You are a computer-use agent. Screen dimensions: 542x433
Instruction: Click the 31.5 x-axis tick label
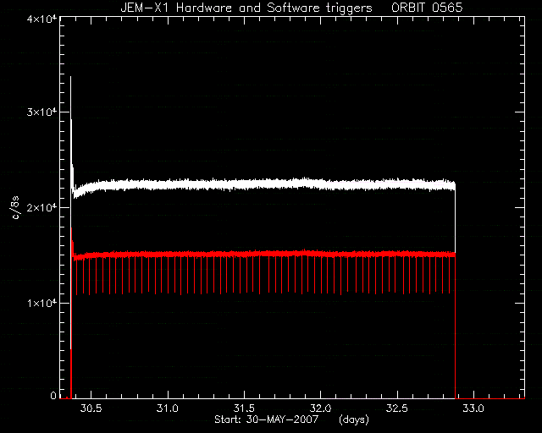pyautogui.click(x=244, y=408)
